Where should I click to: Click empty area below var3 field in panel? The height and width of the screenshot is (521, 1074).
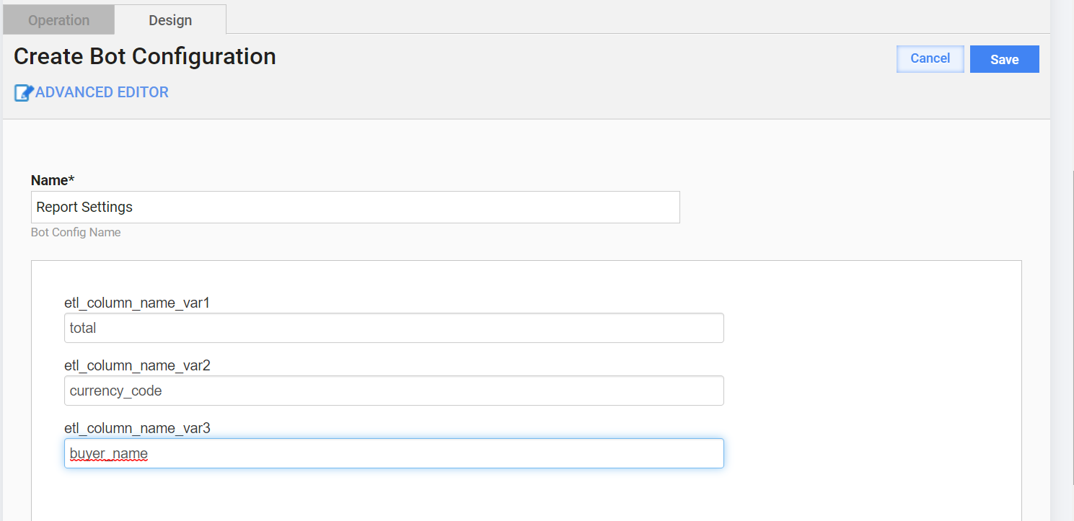pyautogui.click(x=527, y=496)
